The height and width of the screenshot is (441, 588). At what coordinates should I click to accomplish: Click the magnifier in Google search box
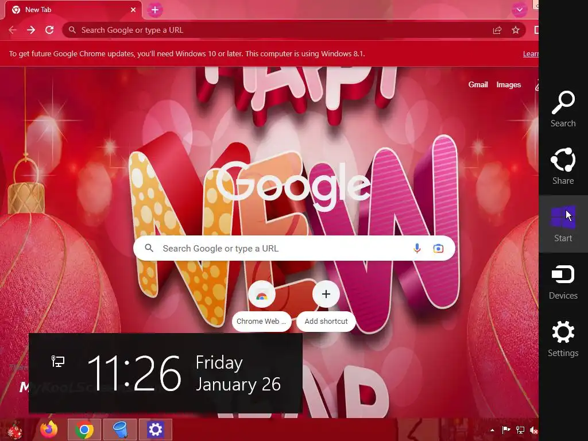tap(149, 248)
